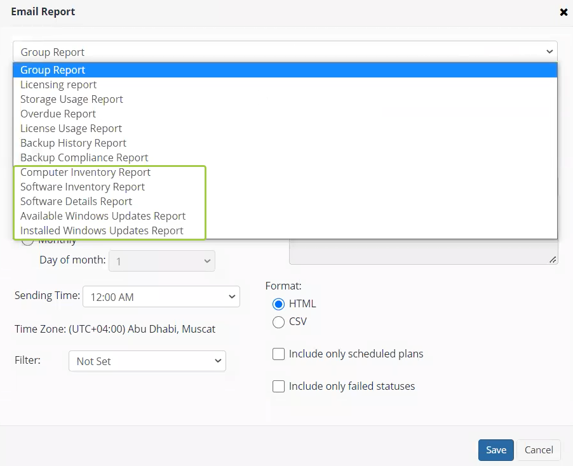Image resolution: width=573 pixels, height=466 pixels.
Task: Choose Storage Usage Report from list
Action: point(72,99)
